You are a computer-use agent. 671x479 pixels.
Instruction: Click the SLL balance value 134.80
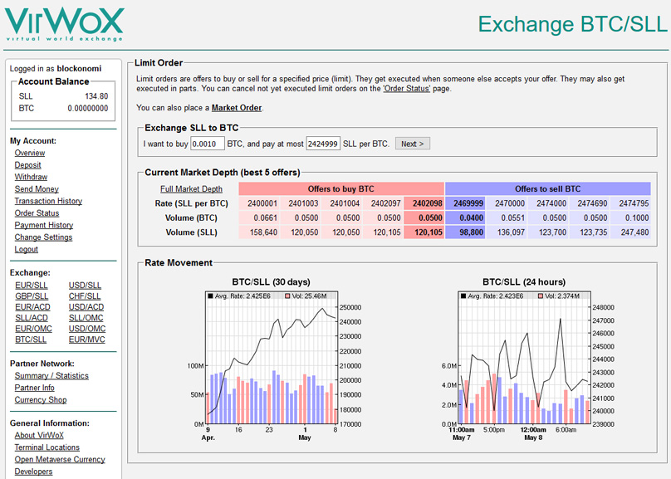coord(96,96)
